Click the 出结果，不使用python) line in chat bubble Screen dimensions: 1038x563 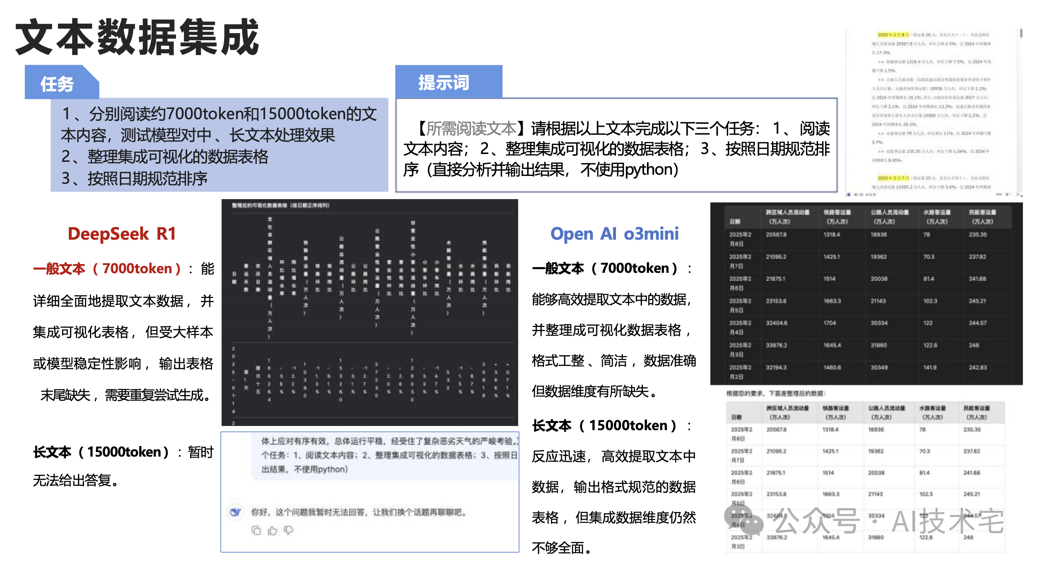point(304,469)
